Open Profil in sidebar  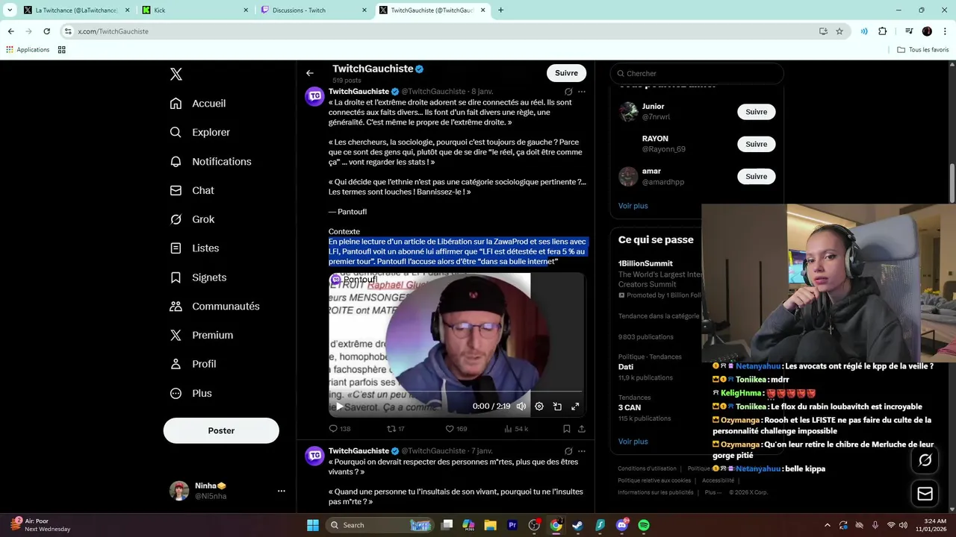193,364
